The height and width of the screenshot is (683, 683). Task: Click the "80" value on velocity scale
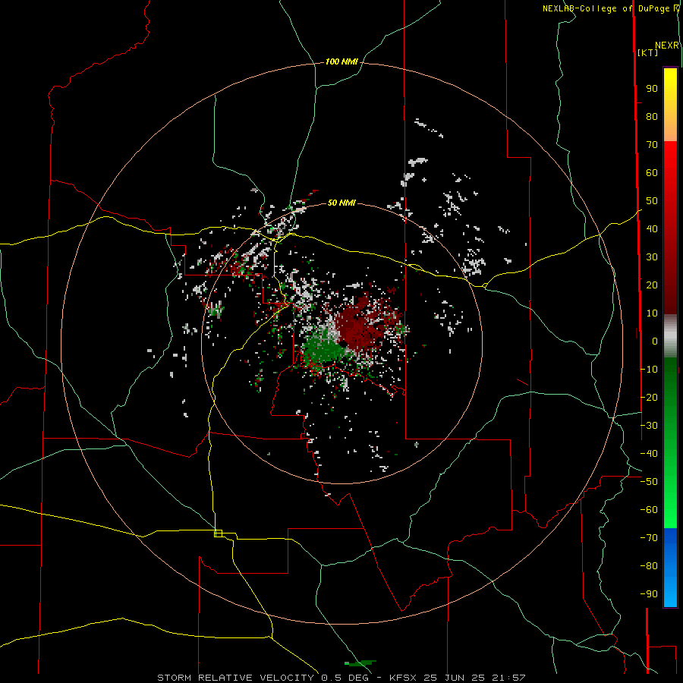[x=652, y=117]
